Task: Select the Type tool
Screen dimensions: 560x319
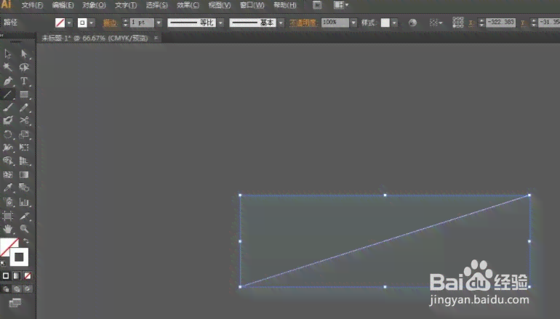Action: (24, 81)
